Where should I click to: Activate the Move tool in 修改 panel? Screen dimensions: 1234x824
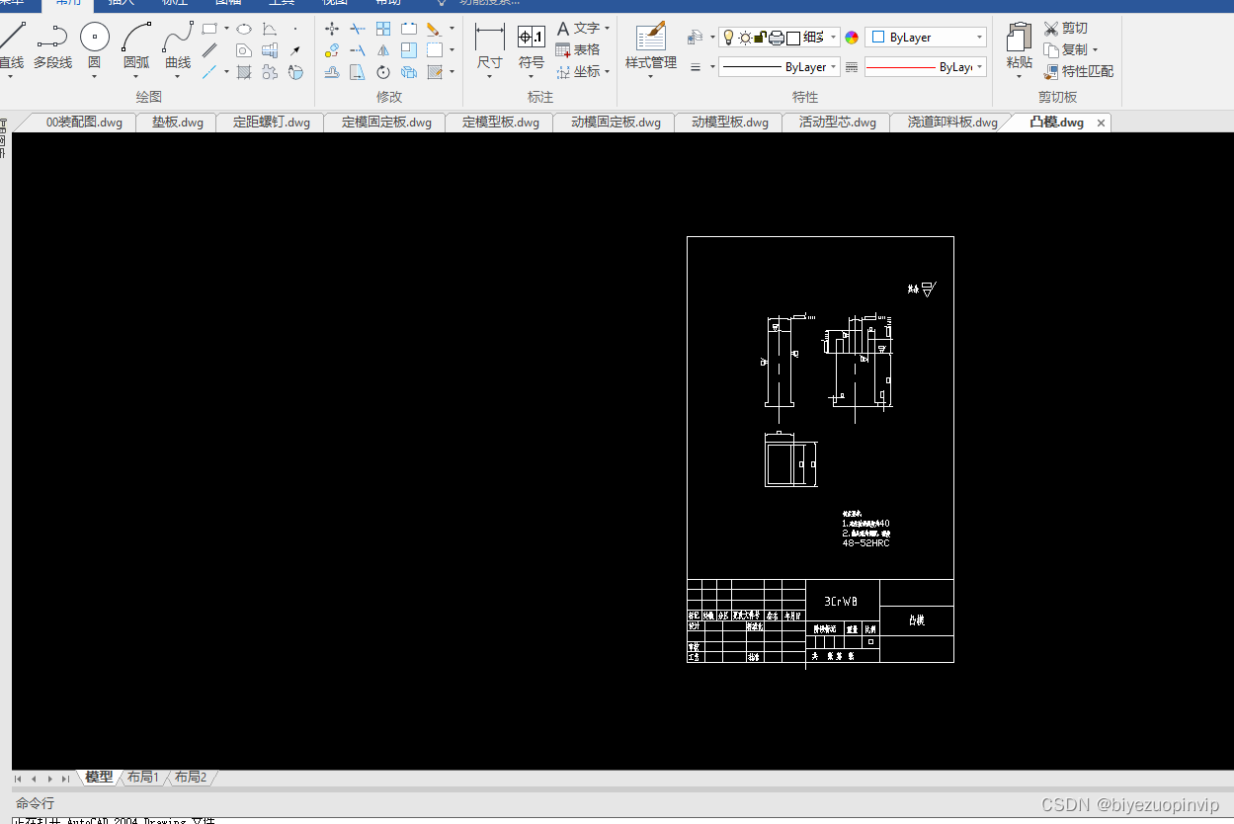pyautogui.click(x=332, y=29)
